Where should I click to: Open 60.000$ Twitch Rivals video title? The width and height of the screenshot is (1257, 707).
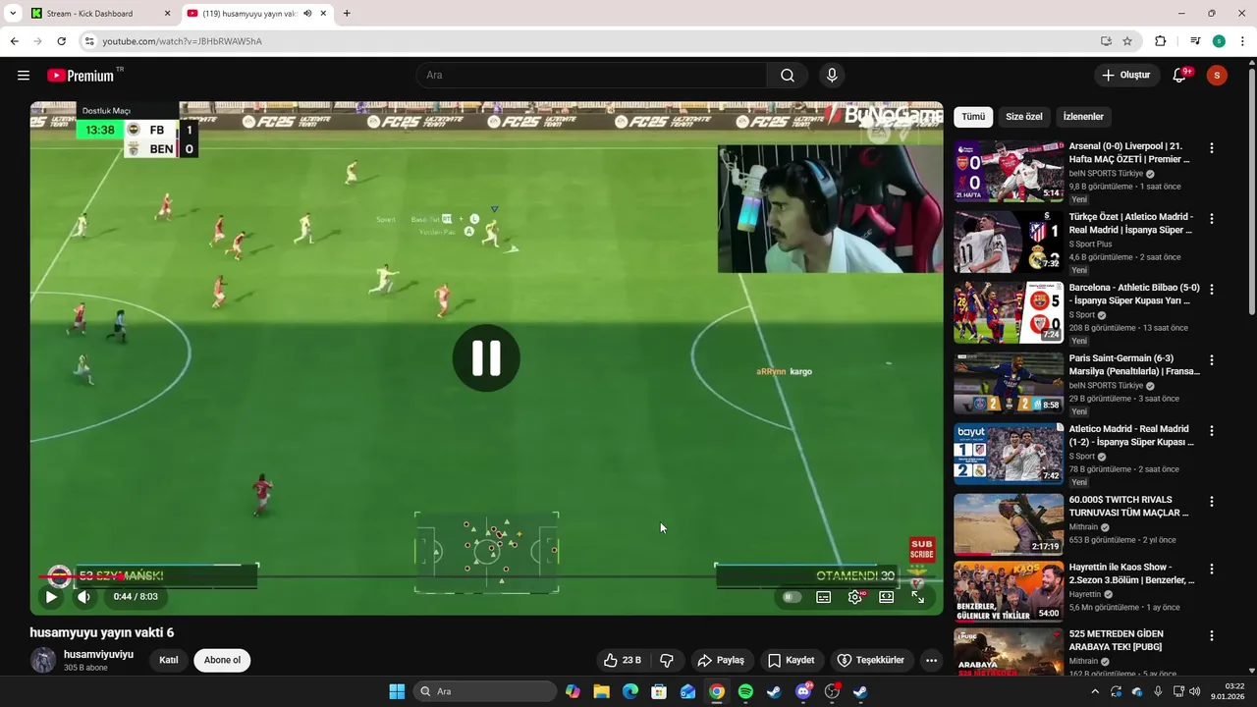click(1129, 507)
